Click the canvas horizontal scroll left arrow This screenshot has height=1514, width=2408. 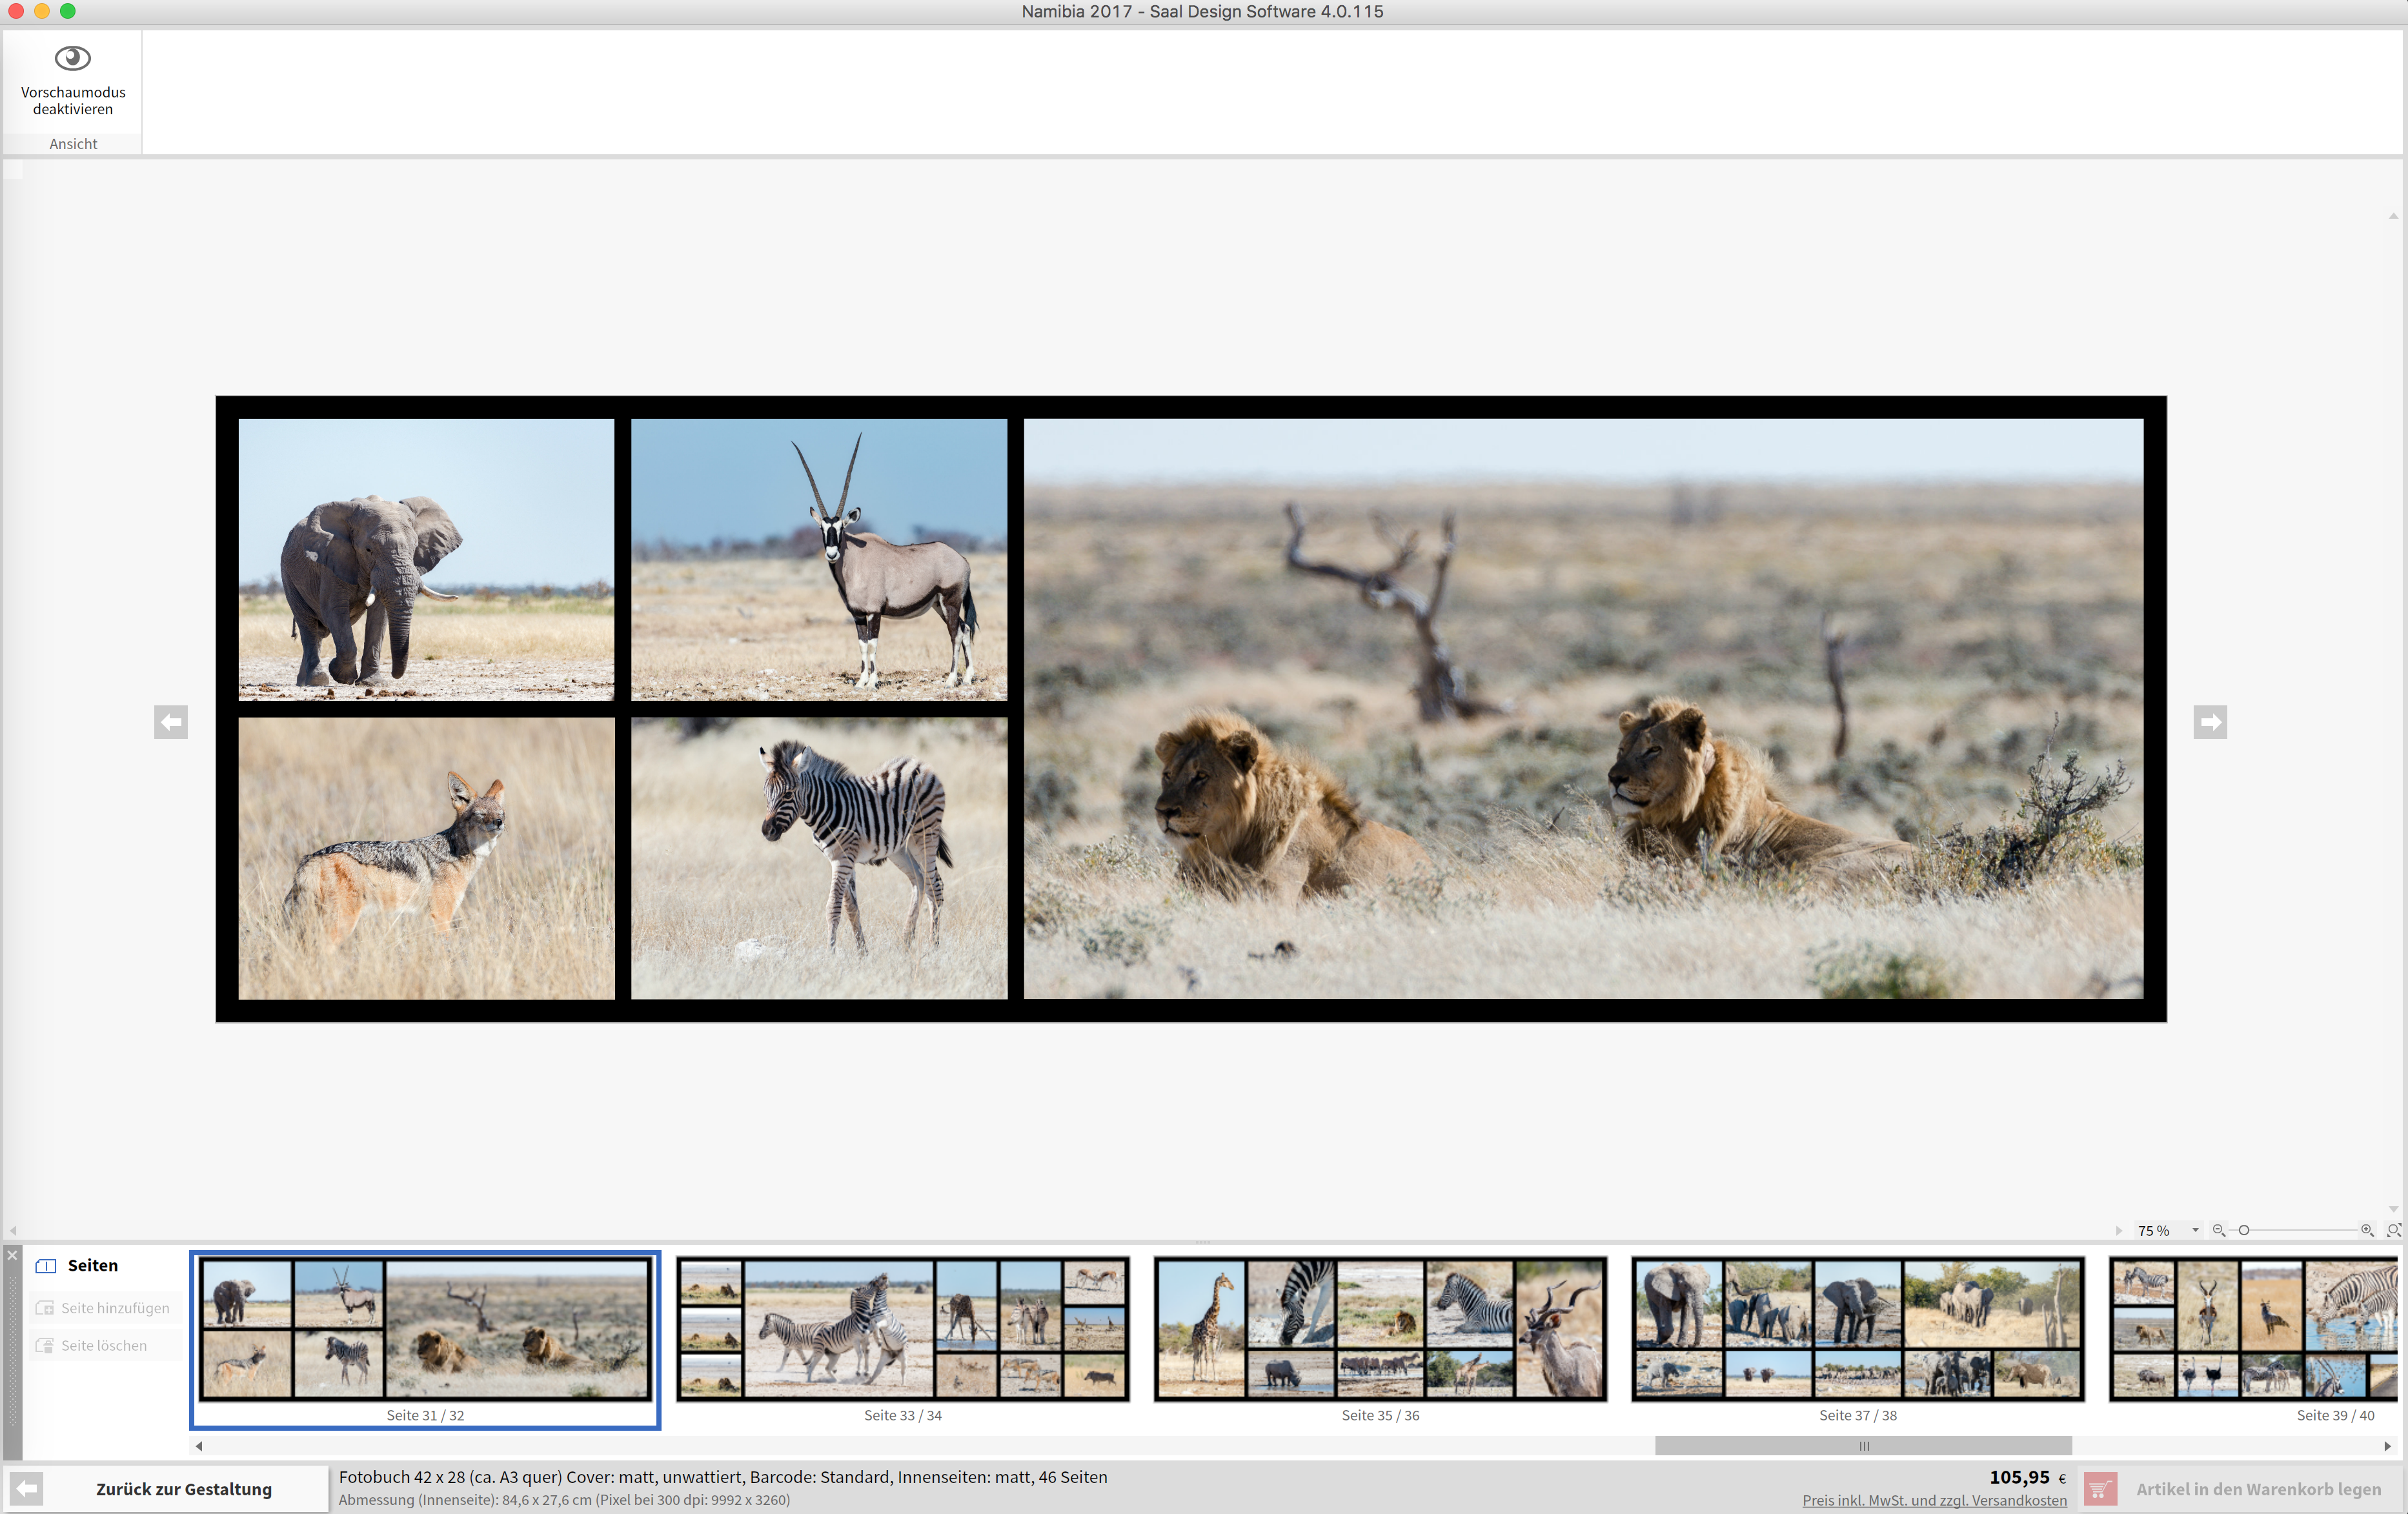coord(13,1230)
